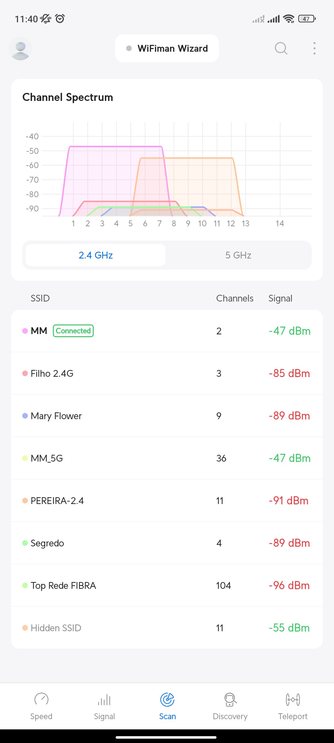Sort the list by Signal column
Image resolution: width=334 pixels, height=743 pixels.
280,298
